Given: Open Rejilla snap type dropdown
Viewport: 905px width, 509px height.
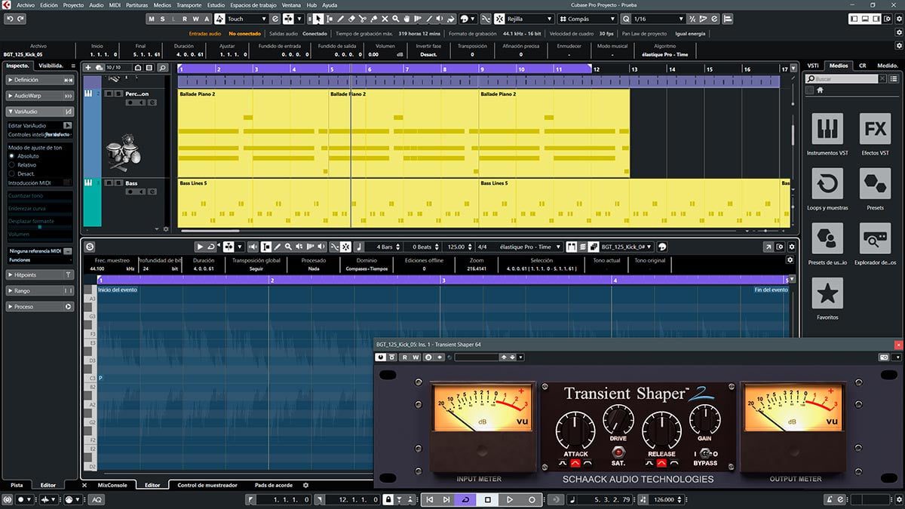Looking at the screenshot, I should (530, 19).
